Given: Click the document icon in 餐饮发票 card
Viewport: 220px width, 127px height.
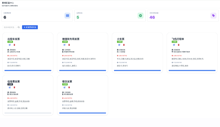Looking at the screenshot, I should tap(63, 94).
